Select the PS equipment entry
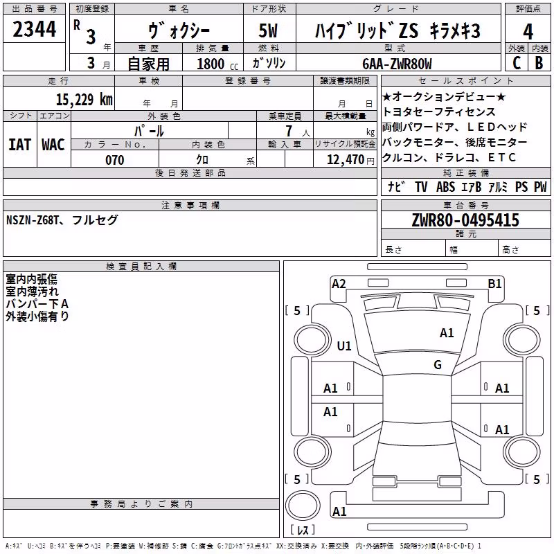 click(x=521, y=186)
